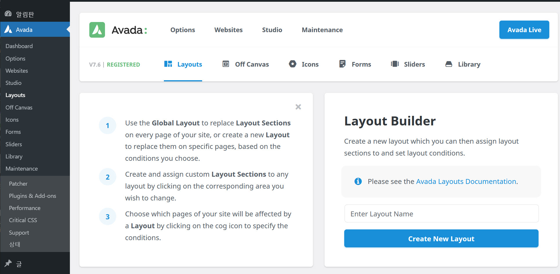Click the pushpin icon in sidebar
Image resolution: width=560 pixels, height=274 pixels.
pos(8,263)
